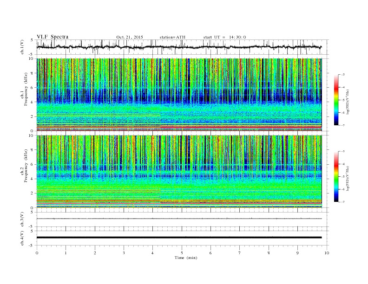Click the ch.1 spectrogram colour scale bar
This screenshot has height=284, width=368.
pos(336,100)
